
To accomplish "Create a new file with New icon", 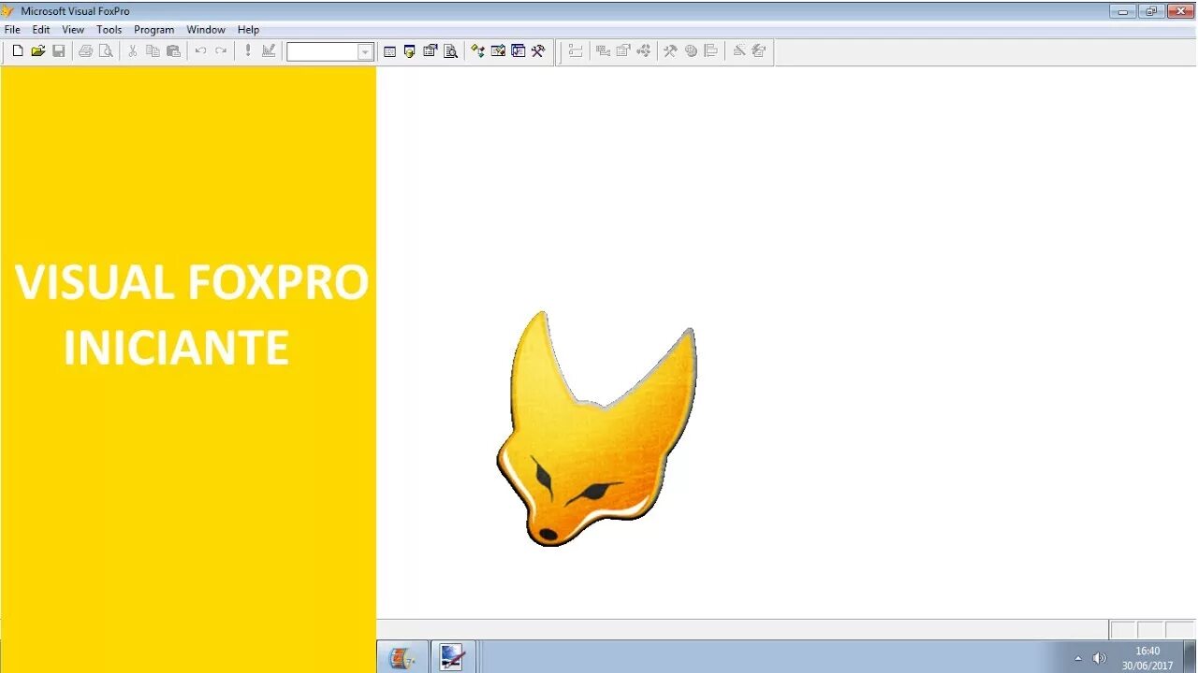I will (18, 51).
